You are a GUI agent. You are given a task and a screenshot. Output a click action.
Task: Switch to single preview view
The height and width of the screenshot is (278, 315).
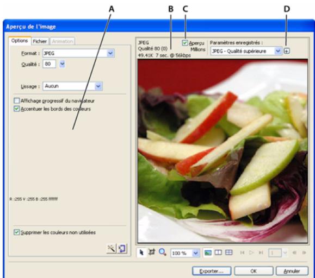click(x=208, y=252)
